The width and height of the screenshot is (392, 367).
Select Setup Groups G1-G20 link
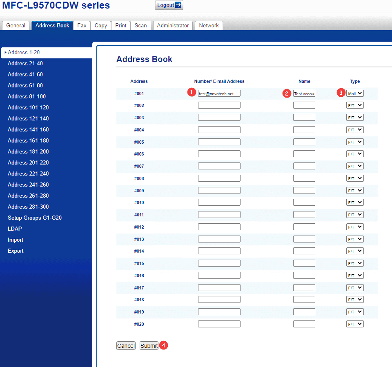pos(35,218)
